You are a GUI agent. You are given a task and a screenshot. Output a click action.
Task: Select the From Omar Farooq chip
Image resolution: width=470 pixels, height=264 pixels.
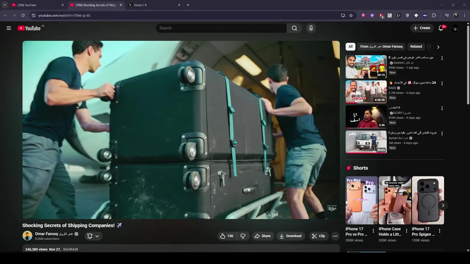381,47
